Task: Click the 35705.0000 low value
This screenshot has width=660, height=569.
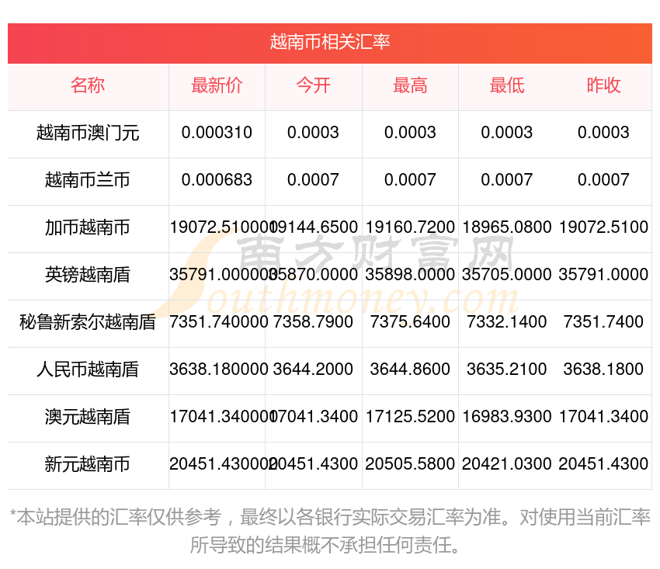Action: pyautogui.click(x=507, y=275)
